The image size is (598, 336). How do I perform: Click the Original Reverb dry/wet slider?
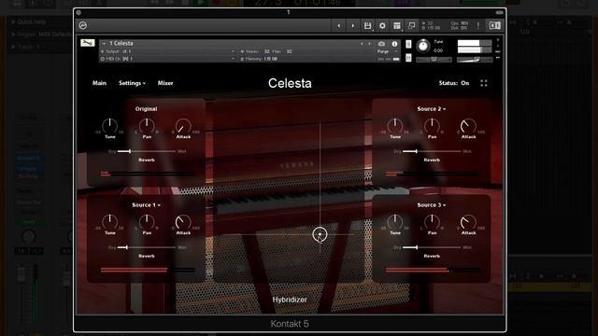(x=147, y=151)
